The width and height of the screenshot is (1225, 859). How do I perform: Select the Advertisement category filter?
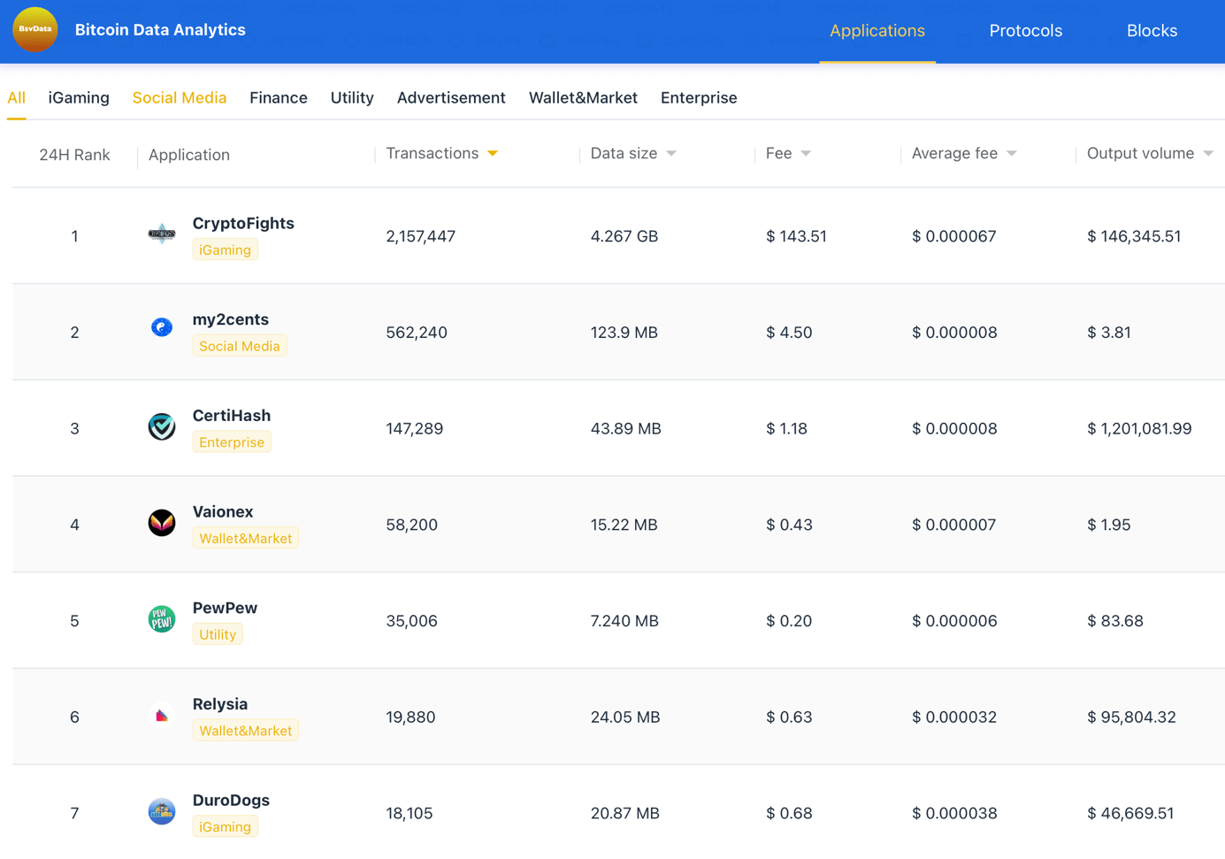click(451, 98)
